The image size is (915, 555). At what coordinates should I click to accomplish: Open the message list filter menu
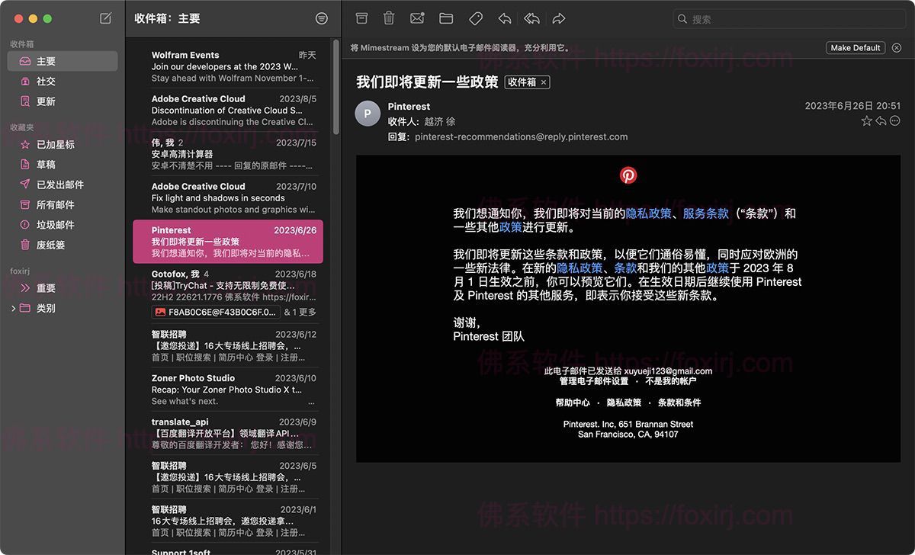click(x=321, y=18)
